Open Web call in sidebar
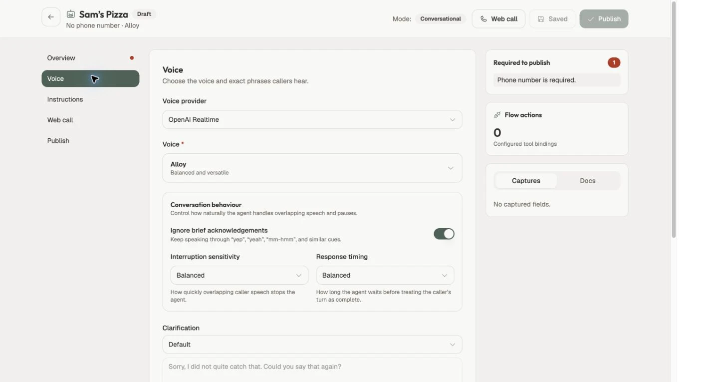 90,120
